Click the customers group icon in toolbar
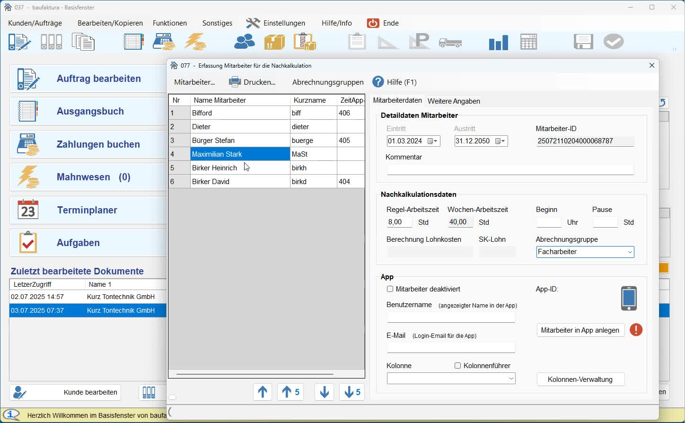Screen dimensions: 685x423 point(245,42)
